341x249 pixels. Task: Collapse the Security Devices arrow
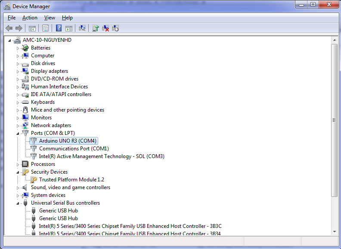(18, 172)
